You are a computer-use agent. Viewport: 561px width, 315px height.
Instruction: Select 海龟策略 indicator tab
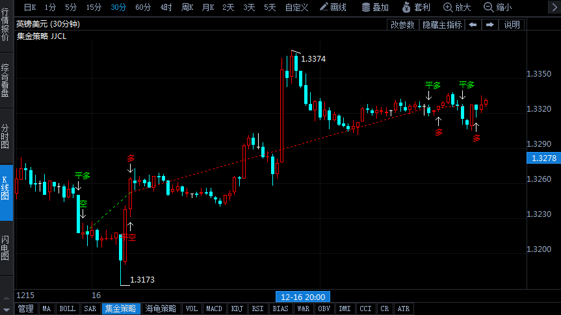pyautogui.click(x=161, y=309)
